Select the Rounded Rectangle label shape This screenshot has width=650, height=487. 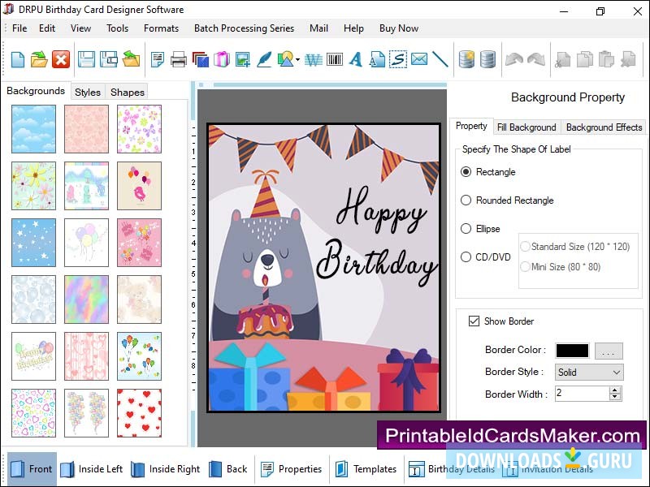(x=465, y=200)
